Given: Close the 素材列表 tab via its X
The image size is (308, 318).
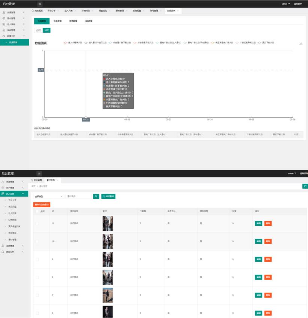Looking at the screenshot, I should (57, 180).
